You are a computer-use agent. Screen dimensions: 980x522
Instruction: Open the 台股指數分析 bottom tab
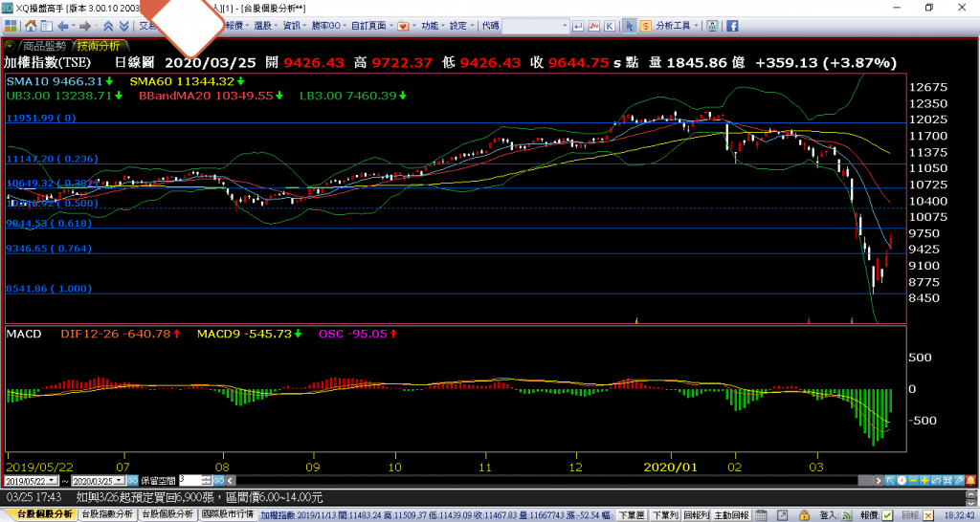pos(107,514)
